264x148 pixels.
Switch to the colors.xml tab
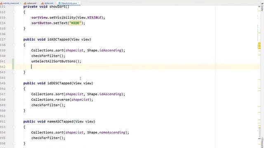(32, 3)
